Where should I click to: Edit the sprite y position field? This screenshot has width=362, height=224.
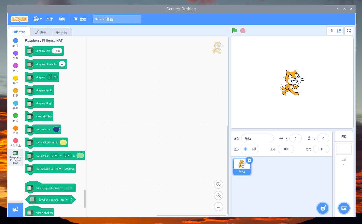pos(323,138)
